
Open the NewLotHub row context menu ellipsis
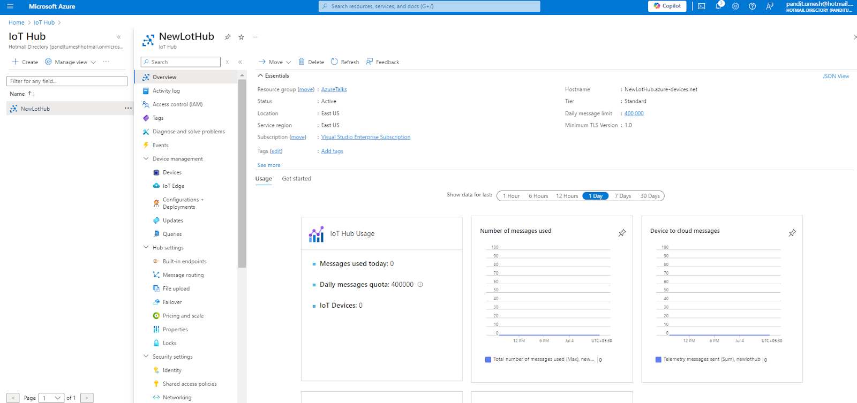128,108
